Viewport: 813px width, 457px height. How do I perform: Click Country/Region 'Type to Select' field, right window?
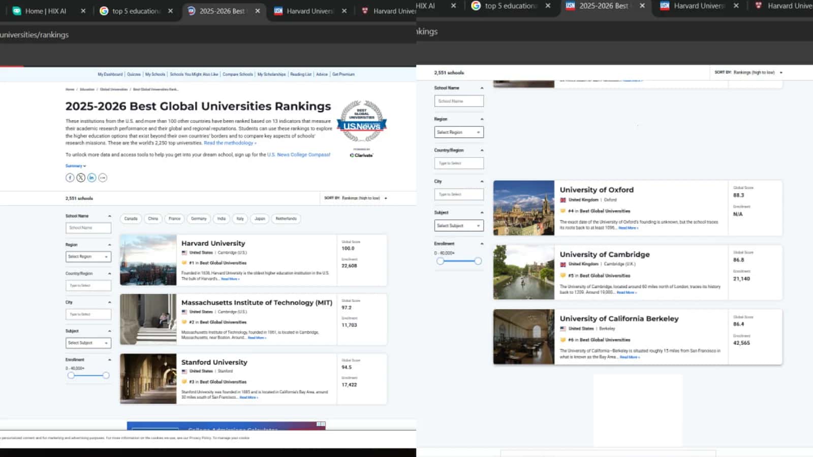pos(459,164)
